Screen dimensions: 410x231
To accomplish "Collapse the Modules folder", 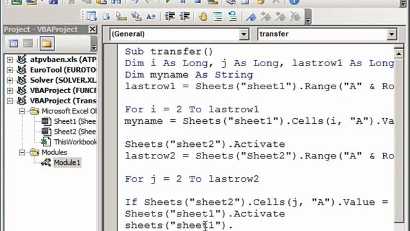I will tap(22, 153).
